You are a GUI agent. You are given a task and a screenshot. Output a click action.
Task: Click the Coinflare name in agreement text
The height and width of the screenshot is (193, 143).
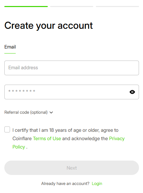point(22,138)
